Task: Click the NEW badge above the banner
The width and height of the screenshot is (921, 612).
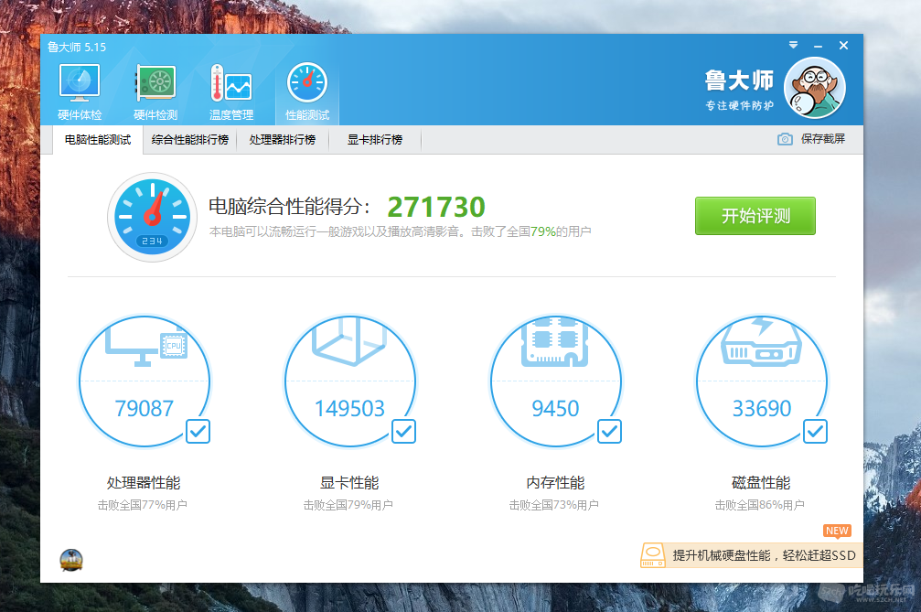Action: click(x=837, y=531)
